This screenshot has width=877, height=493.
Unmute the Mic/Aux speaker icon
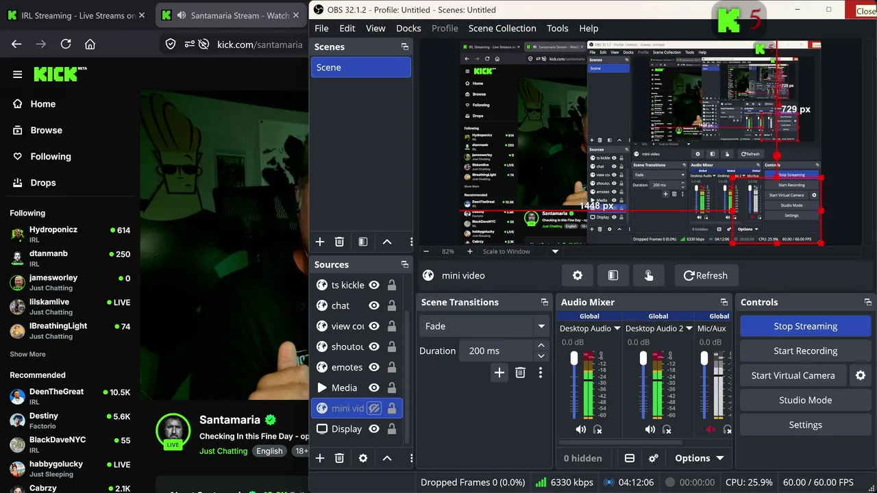(711, 429)
